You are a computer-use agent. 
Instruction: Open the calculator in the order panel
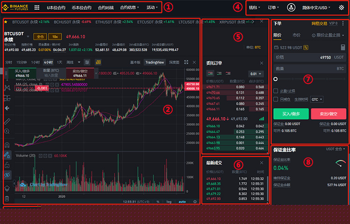pyautogui.click(x=343, y=47)
